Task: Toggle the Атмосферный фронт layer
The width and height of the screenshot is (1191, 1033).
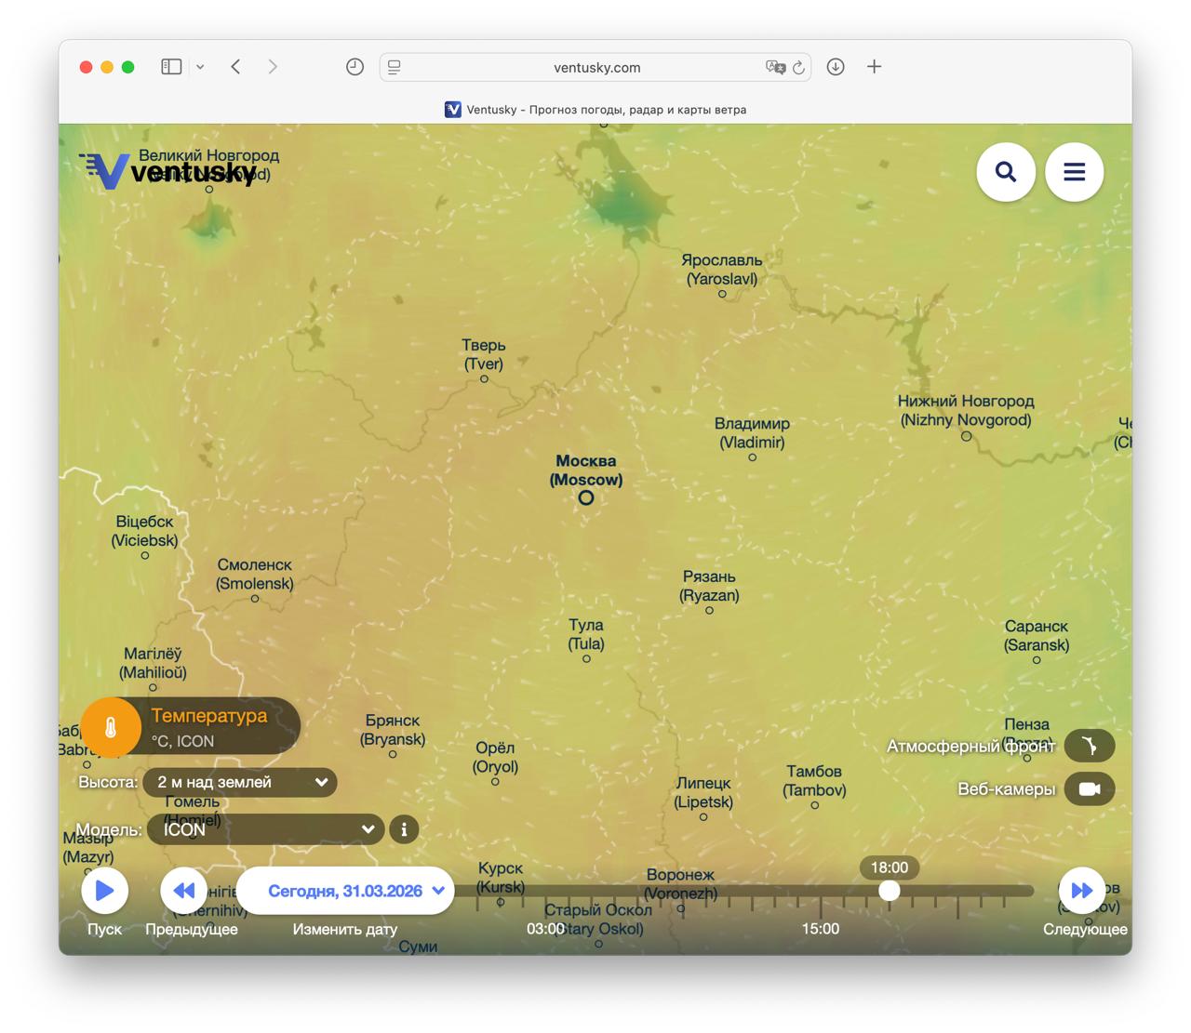Action: tap(1089, 746)
